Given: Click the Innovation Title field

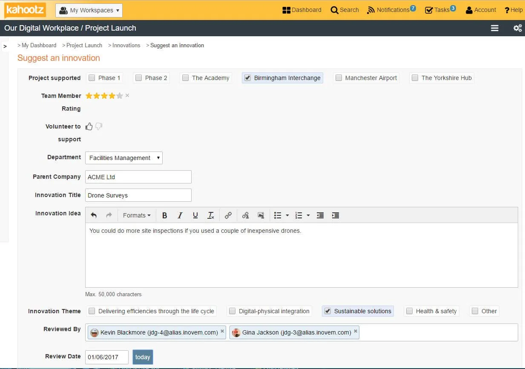Looking at the screenshot, I should coord(138,195).
